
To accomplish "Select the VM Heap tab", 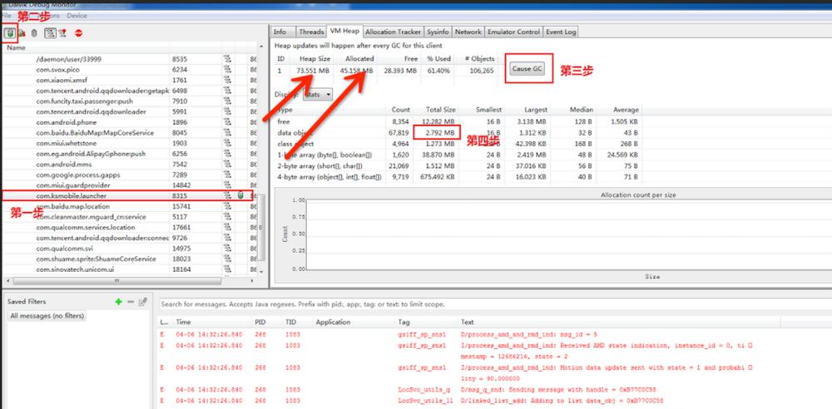I will [x=344, y=32].
